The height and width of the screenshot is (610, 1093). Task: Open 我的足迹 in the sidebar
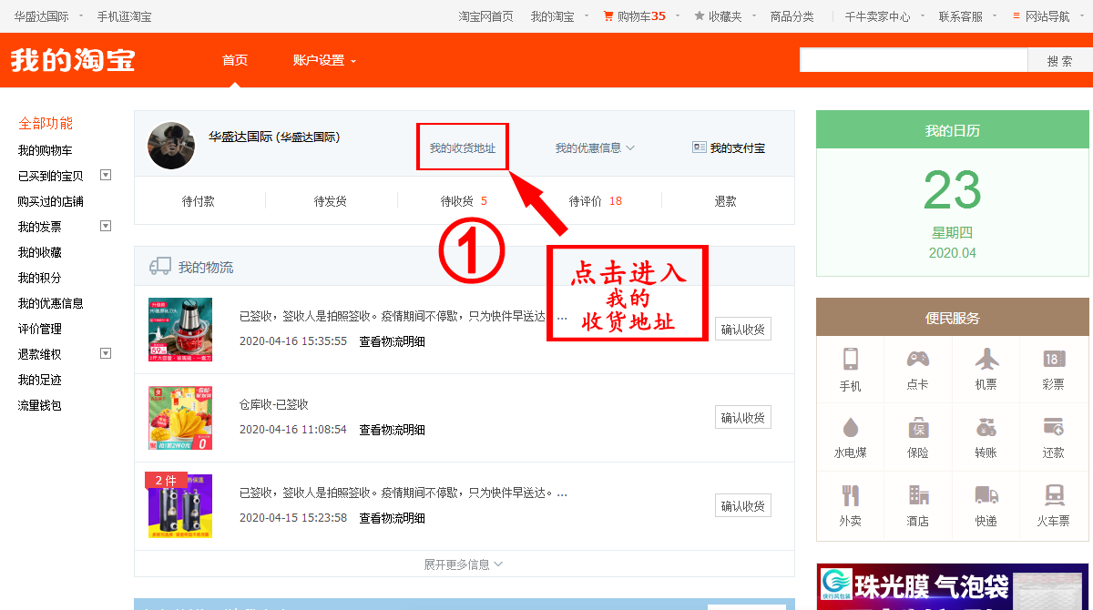pos(40,380)
